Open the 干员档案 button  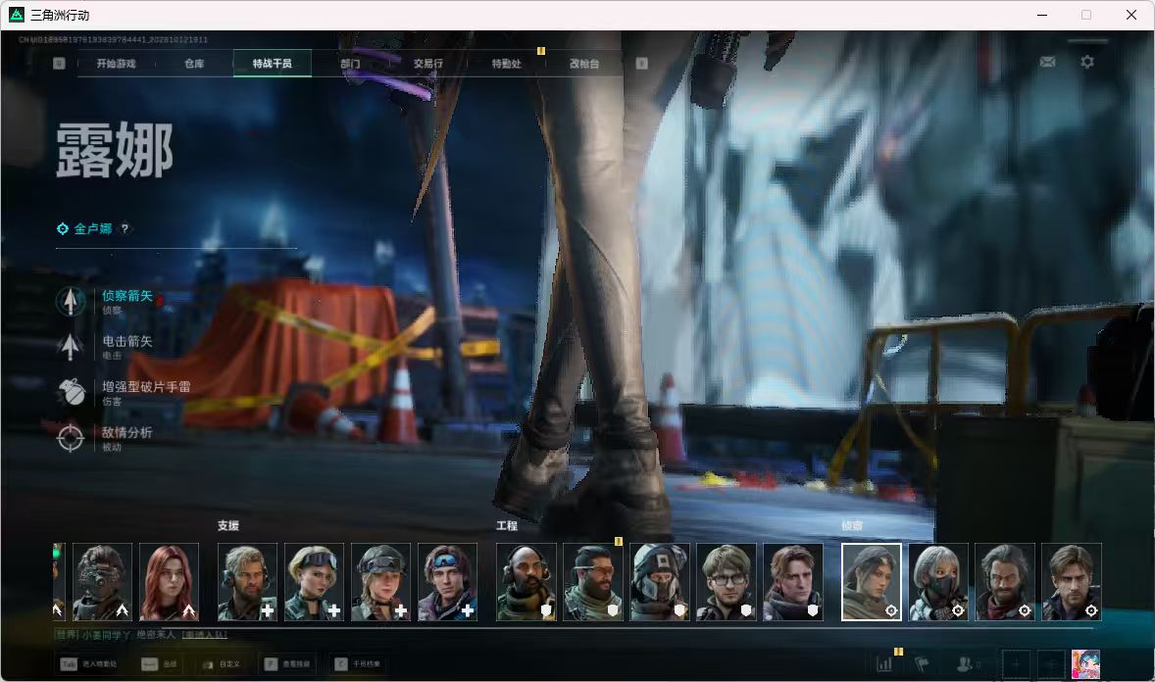click(358, 664)
